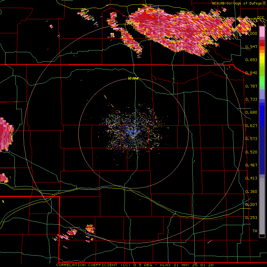Click the 0.413 scale value
The height and width of the screenshot is (267, 267).
(x=251, y=178)
